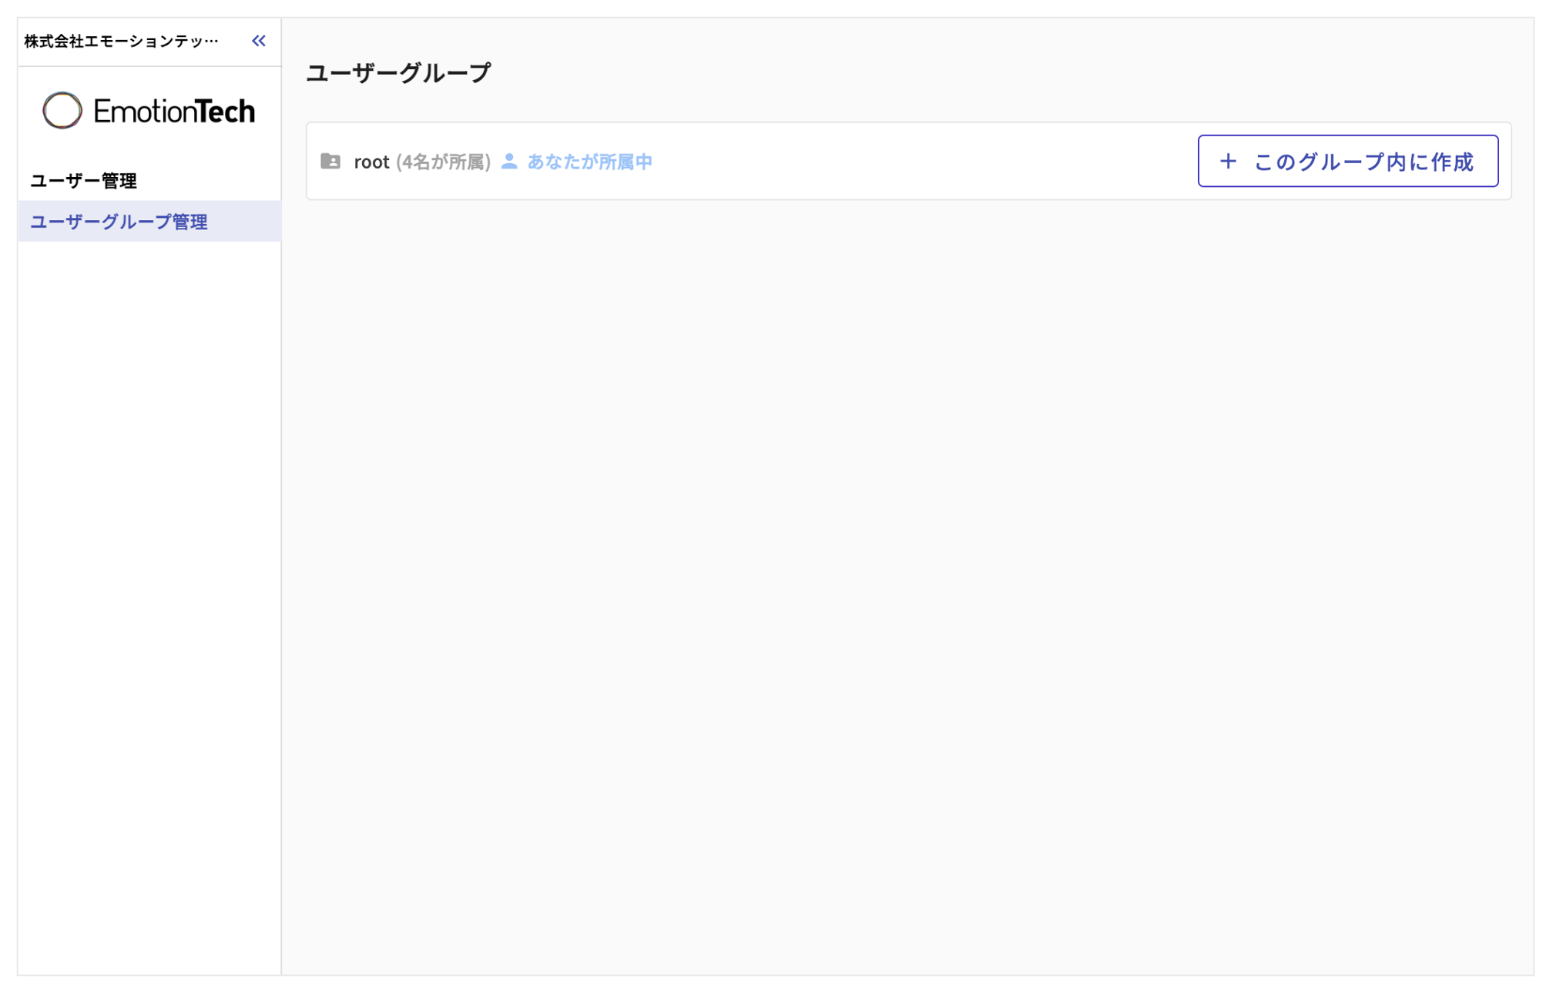This screenshot has width=1553, height=996.
Task: Open the ユーザー管理 section heading
Action: 84,181
